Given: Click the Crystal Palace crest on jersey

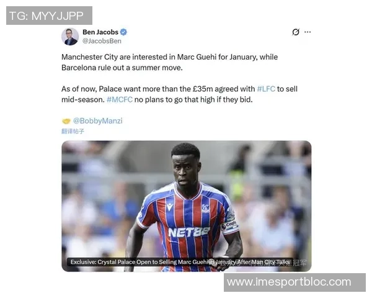Looking at the screenshot, I should pyautogui.click(x=205, y=208).
